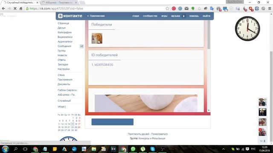Click winner ID 'id241538435'
This screenshot has height=153, width=273.
(x=104, y=65)
